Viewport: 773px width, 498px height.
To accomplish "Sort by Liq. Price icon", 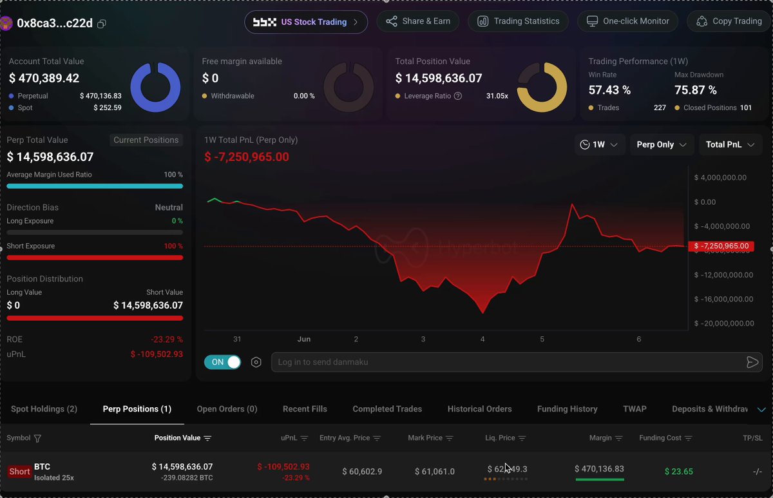I will point(522,438).
